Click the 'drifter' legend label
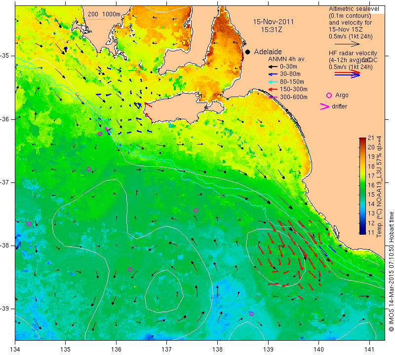 (x=339, y=106)
